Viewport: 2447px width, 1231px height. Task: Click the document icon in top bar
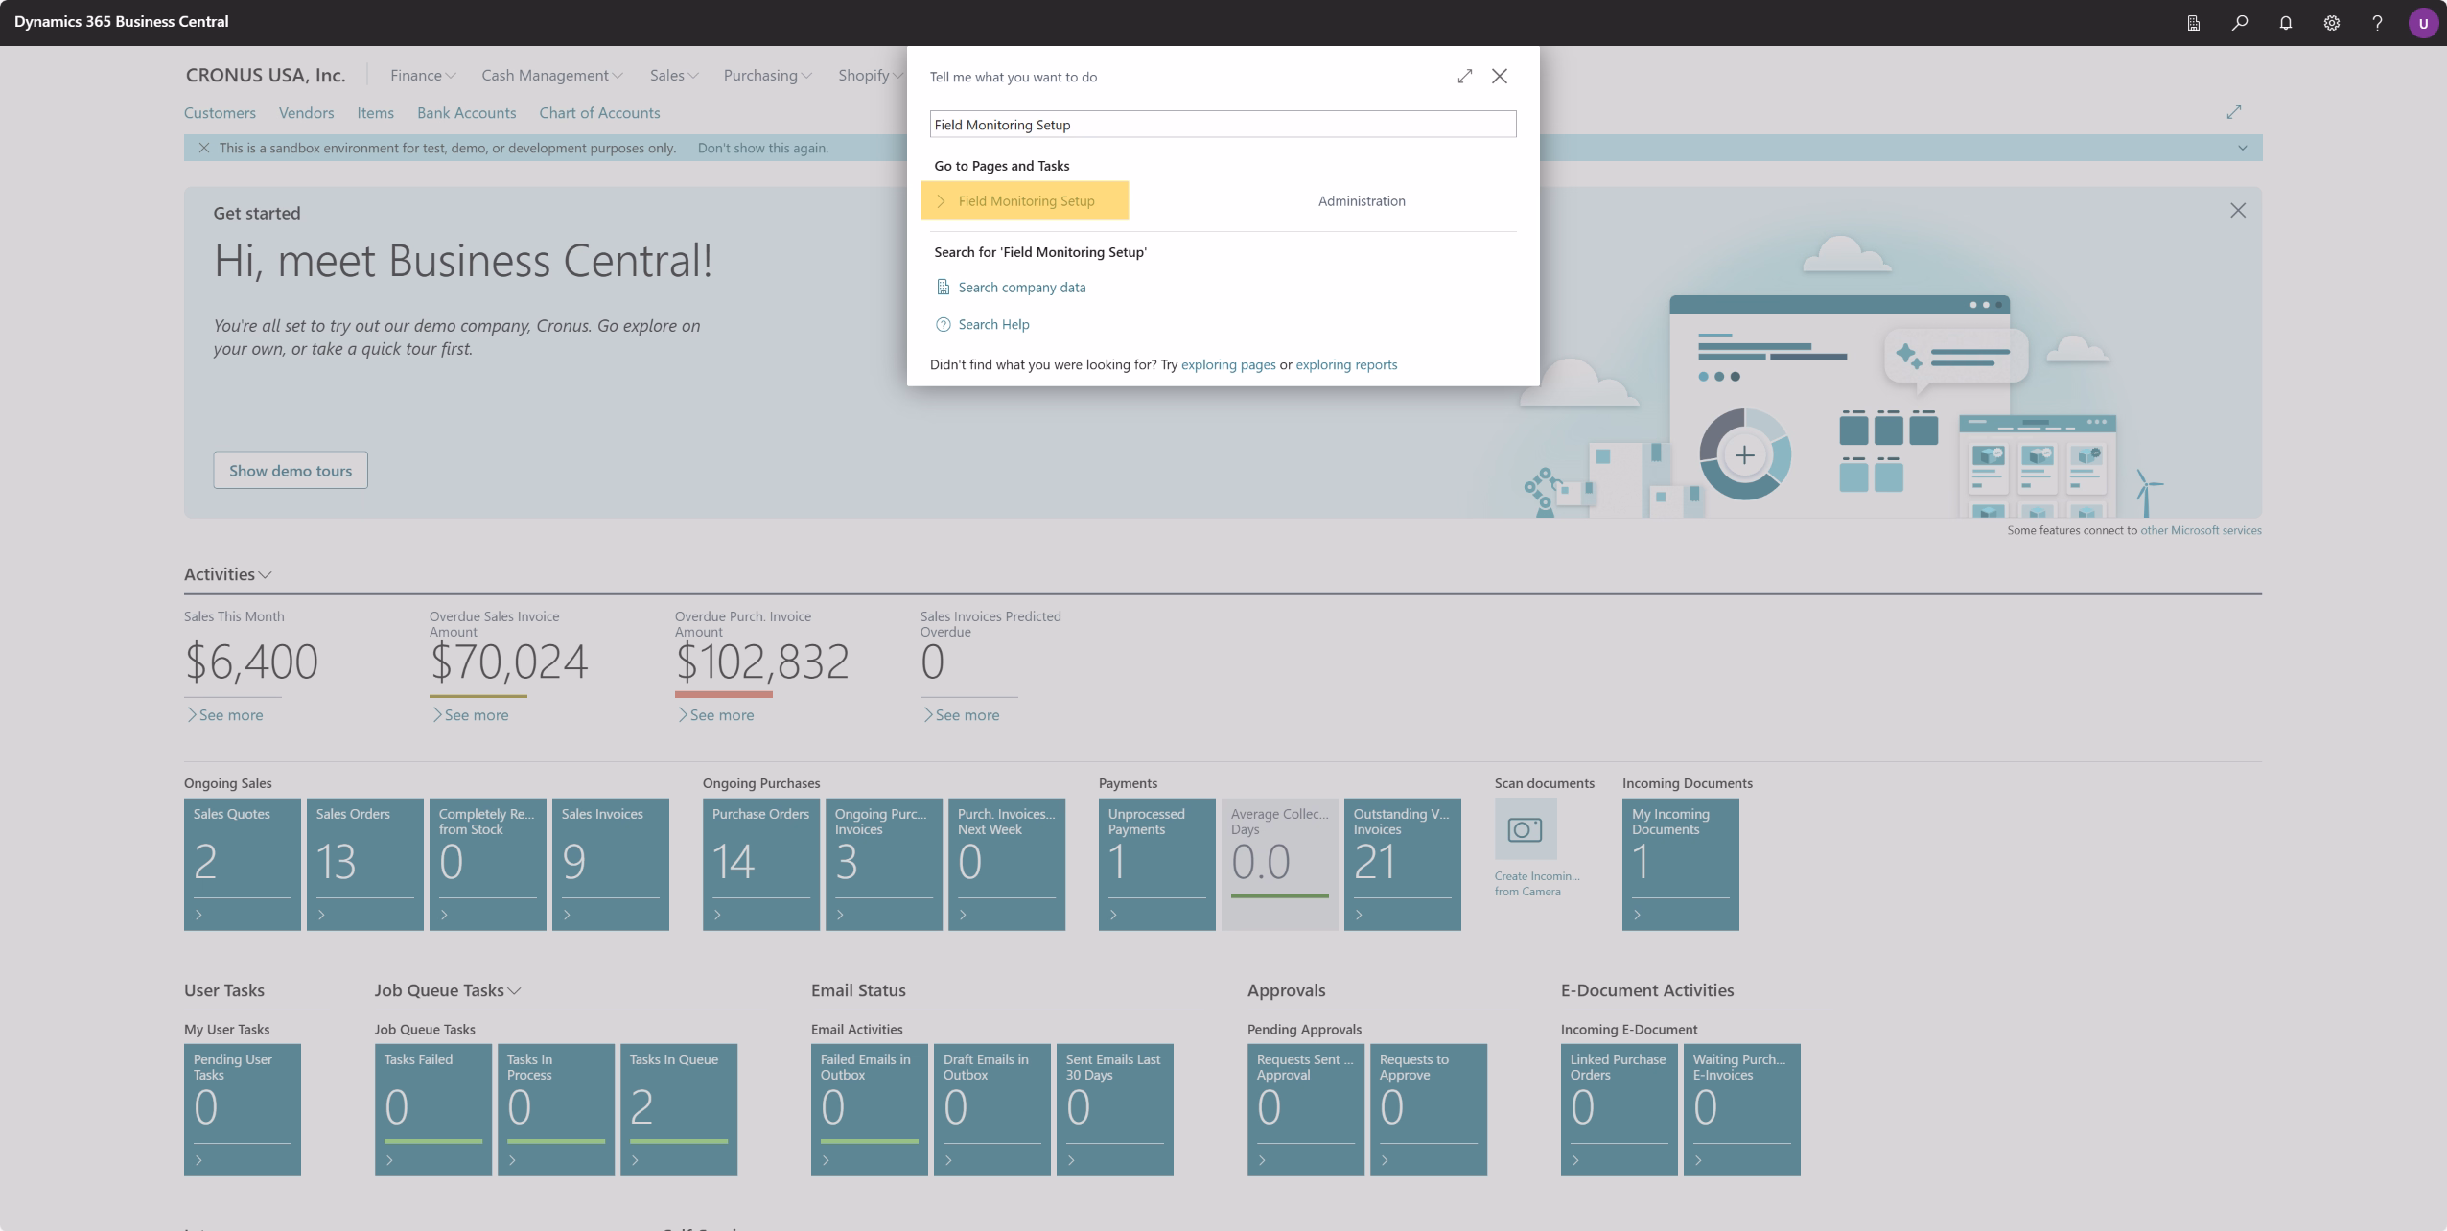(x=2193, y=23)
